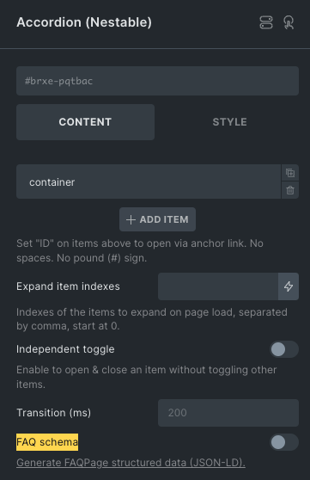Open the element conditions icon
310x480 pixels.
(266, 22)
